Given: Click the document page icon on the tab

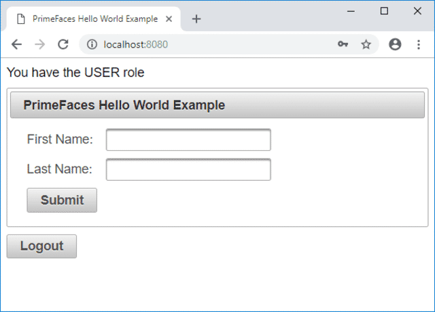Looking at the screenshot, I should pos(21,19).
